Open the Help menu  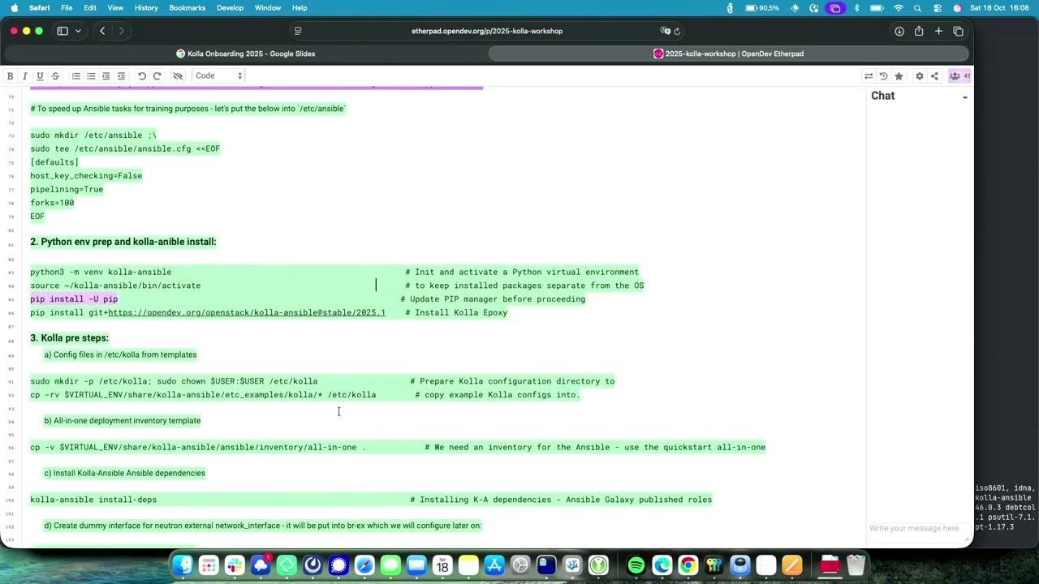coord(300,7)
